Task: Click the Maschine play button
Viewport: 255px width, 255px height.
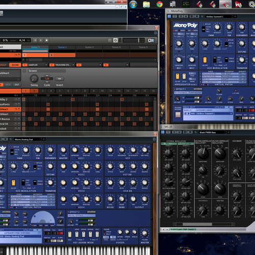Action: (x=41, y=40)
